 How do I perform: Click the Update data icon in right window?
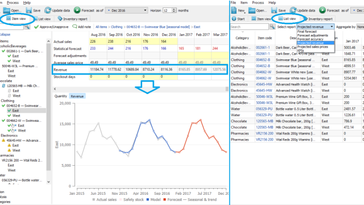(x=293, y=10)
